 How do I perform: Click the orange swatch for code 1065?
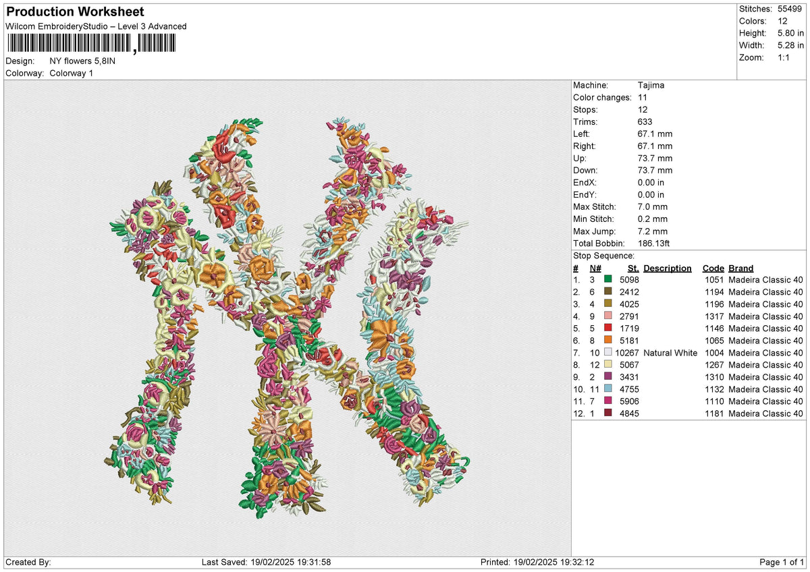(607, 340)
